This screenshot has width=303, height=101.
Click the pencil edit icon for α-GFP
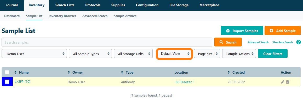(283, 82)
